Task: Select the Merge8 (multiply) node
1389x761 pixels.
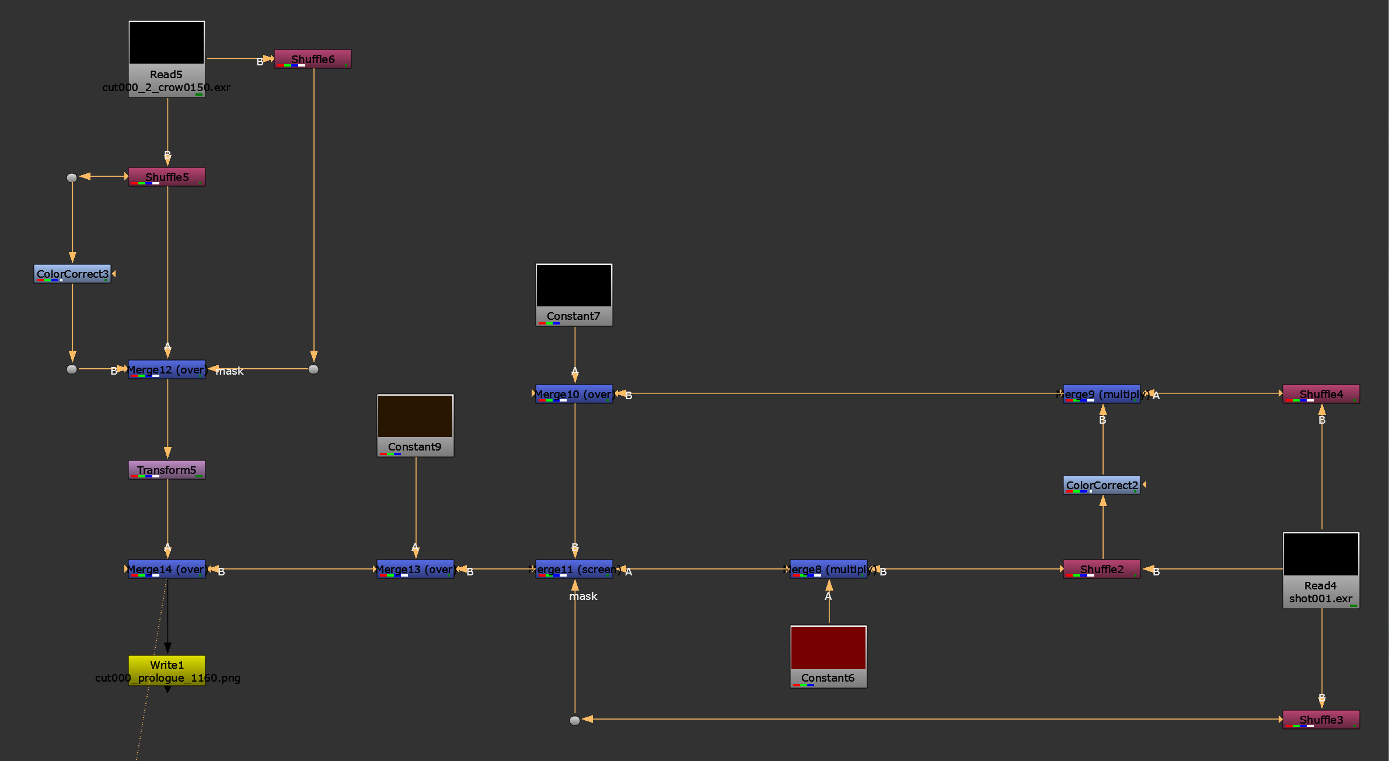Action: [829, 569]
